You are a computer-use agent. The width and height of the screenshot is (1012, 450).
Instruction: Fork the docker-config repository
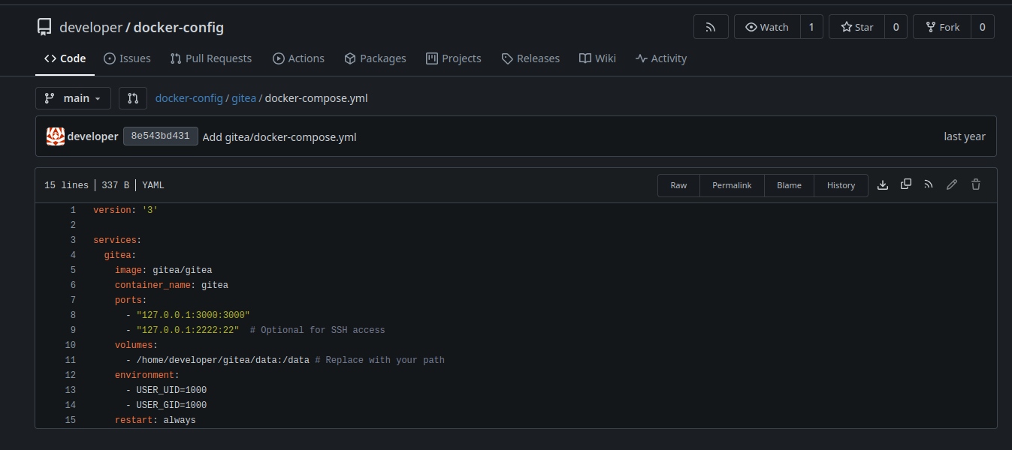coord(942,27)
